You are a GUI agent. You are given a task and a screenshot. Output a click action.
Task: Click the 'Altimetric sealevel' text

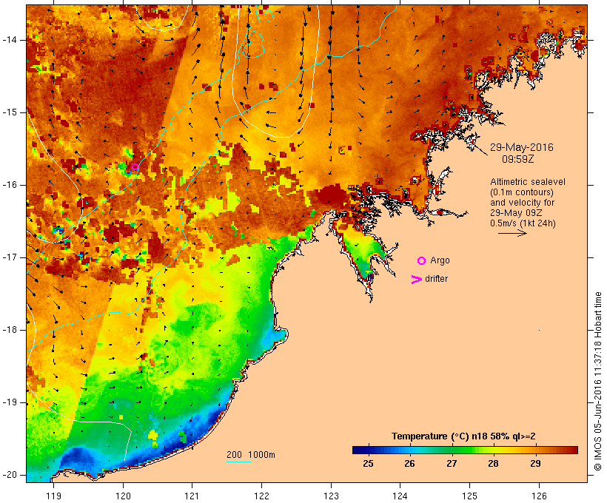528,182
